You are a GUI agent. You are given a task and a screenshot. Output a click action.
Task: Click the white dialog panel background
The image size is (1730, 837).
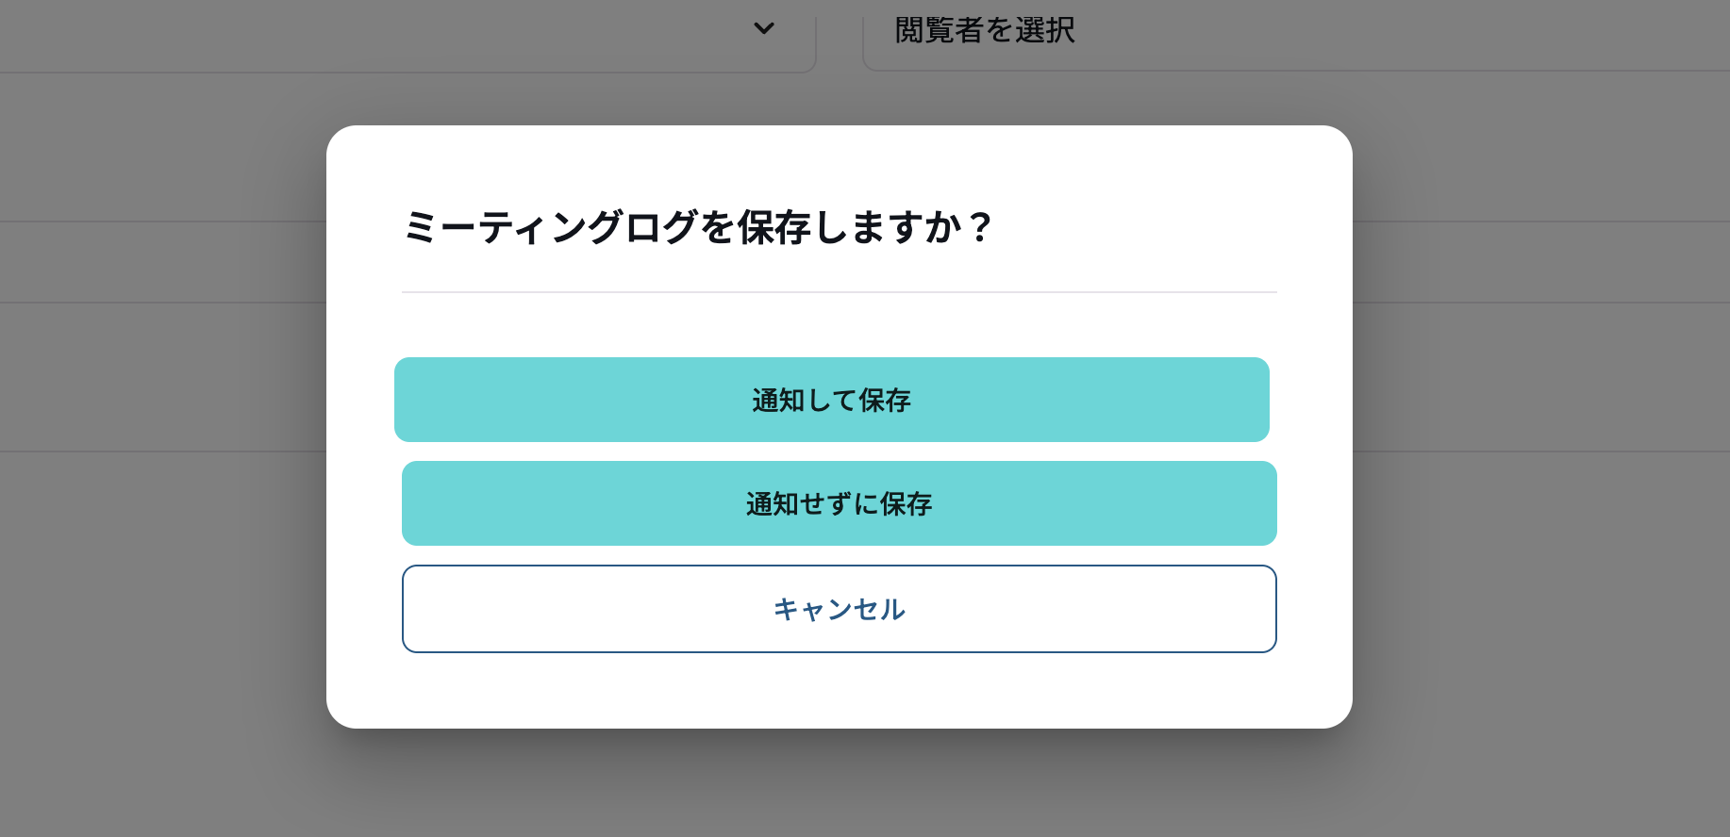(839, 688)
